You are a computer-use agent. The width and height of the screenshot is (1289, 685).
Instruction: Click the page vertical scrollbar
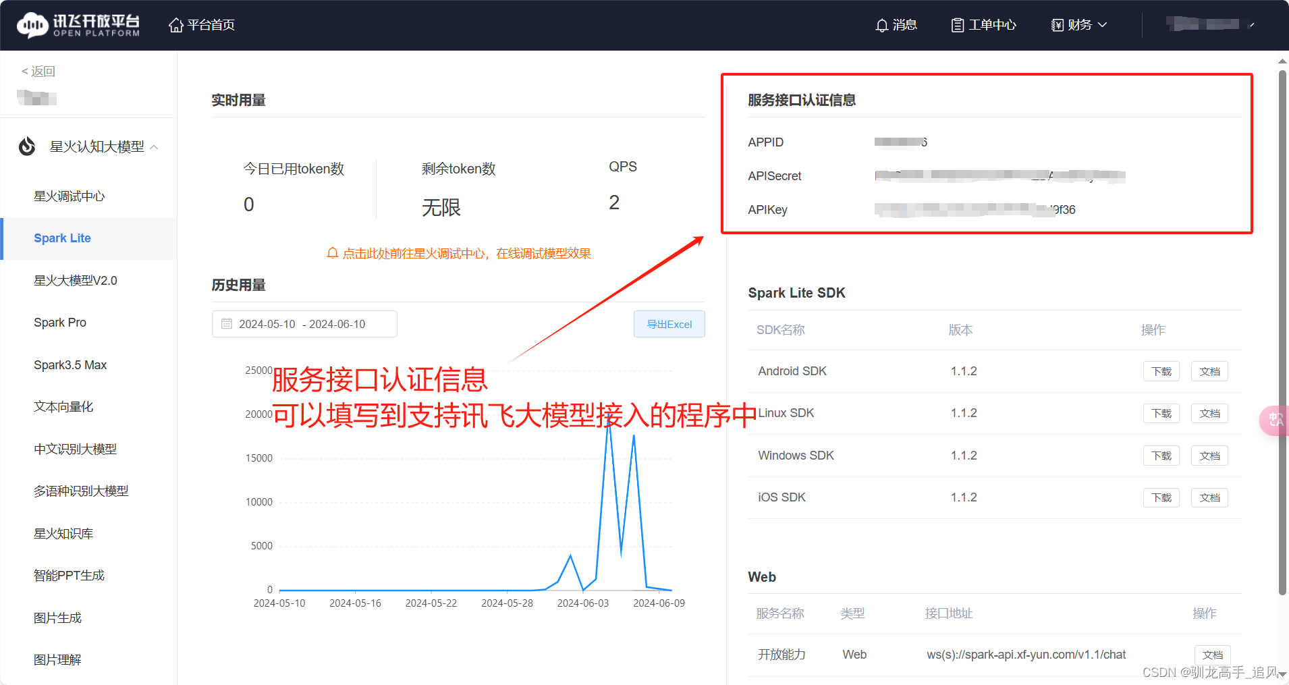[x=1282, y=332]
